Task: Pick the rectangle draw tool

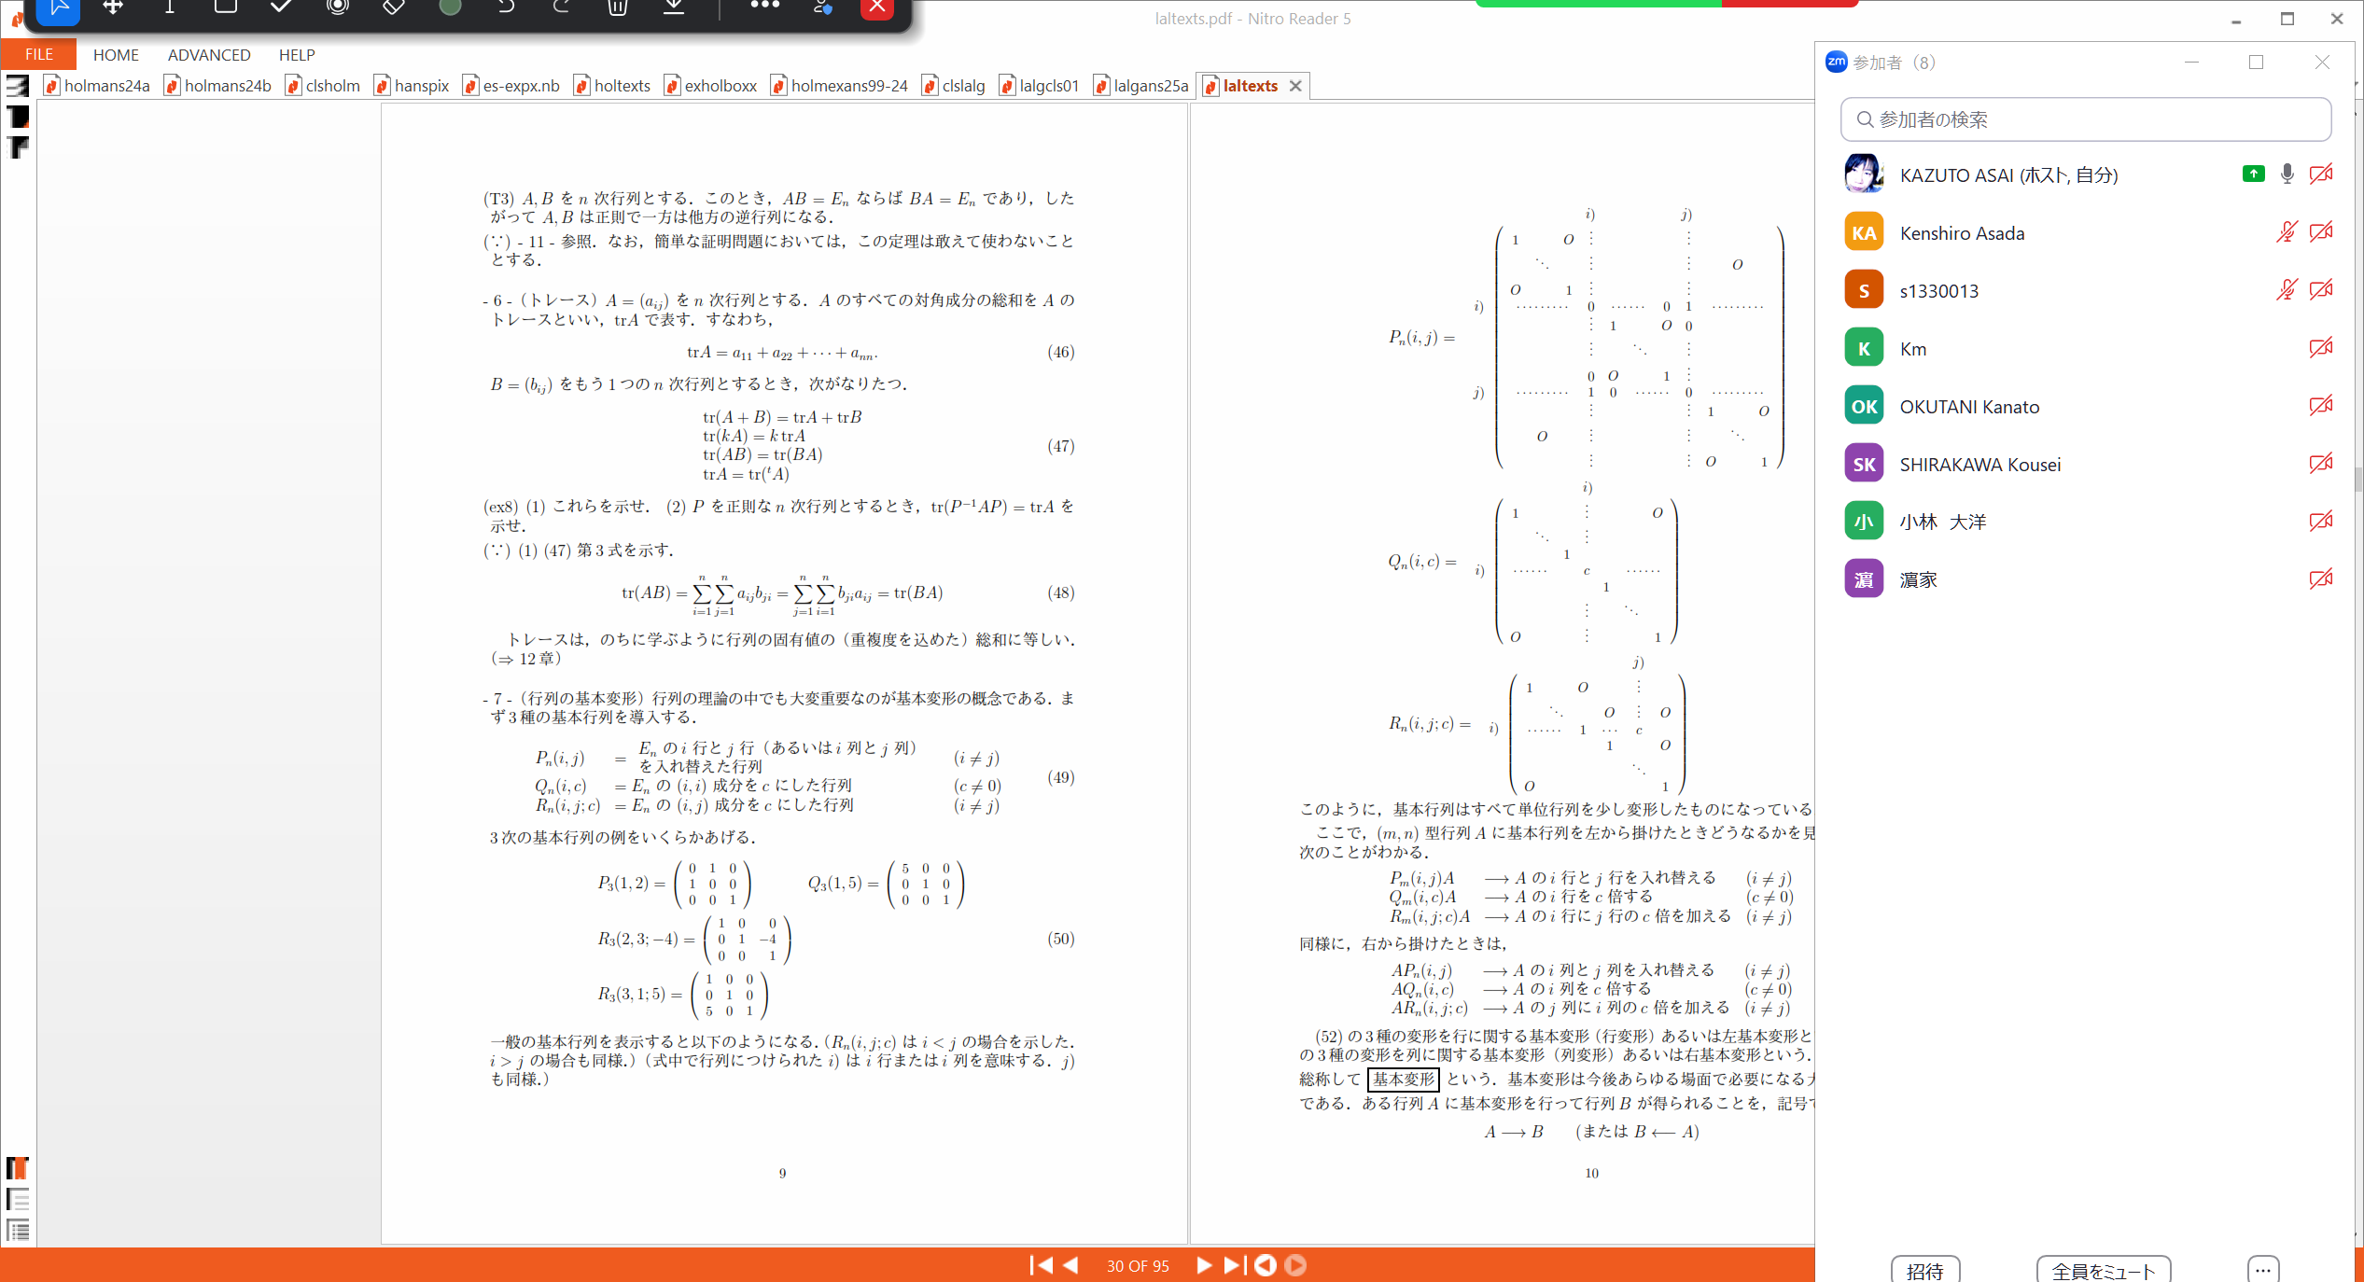Action: [x=225, y=7]
